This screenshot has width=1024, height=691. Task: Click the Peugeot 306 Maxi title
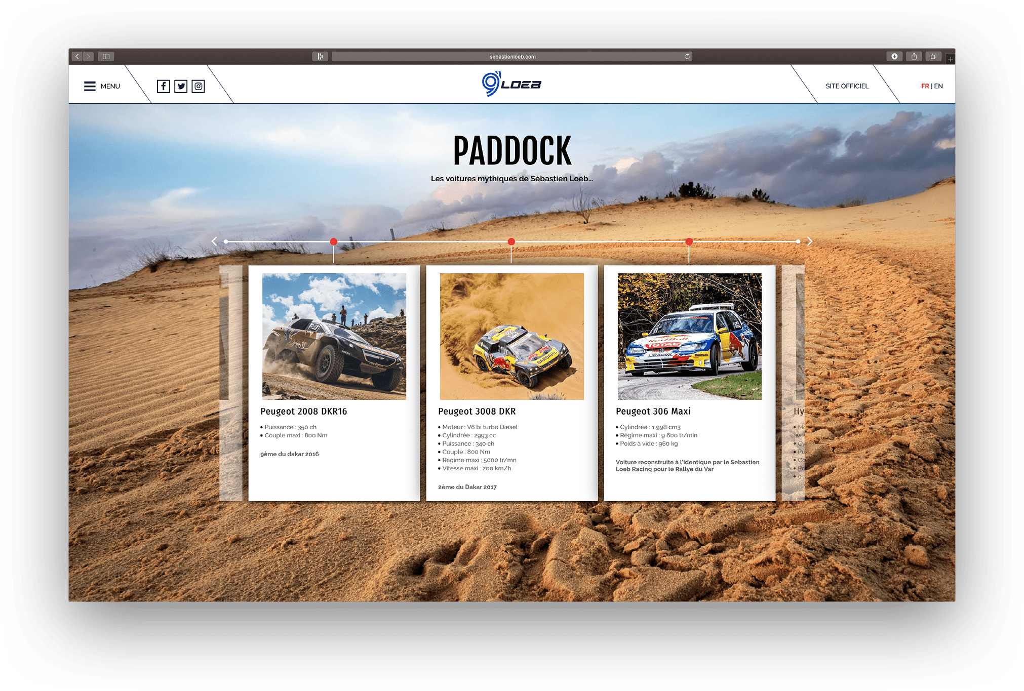click(653, 412)
